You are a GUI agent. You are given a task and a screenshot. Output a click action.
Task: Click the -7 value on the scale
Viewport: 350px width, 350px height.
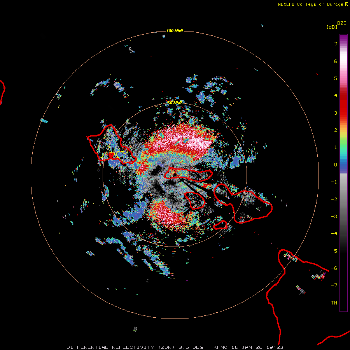334,285
